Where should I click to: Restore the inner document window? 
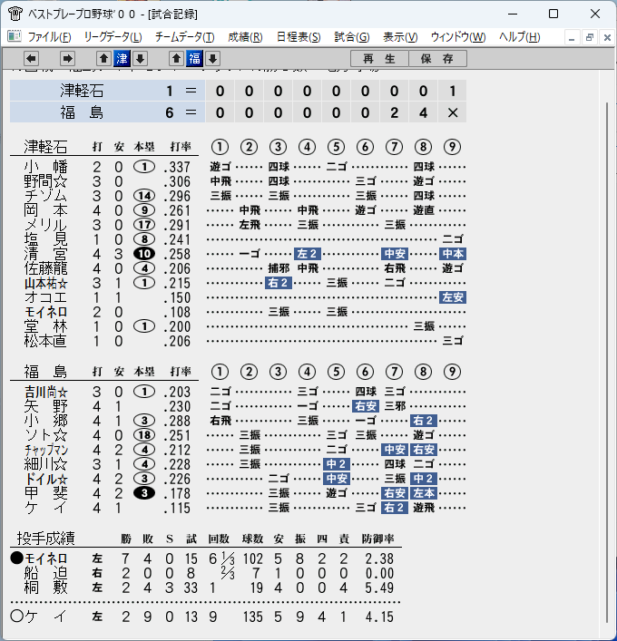pyautogui.click(x=590, y=37)
